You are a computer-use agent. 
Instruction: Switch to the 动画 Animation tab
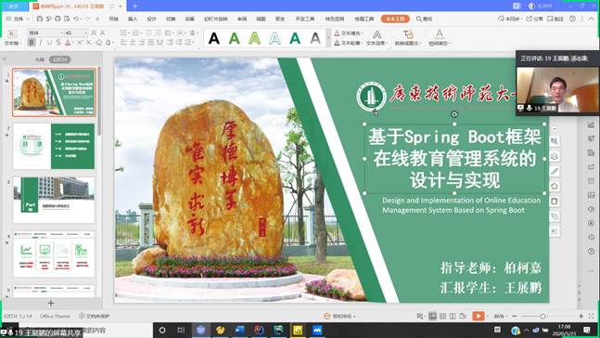point(190,19)
